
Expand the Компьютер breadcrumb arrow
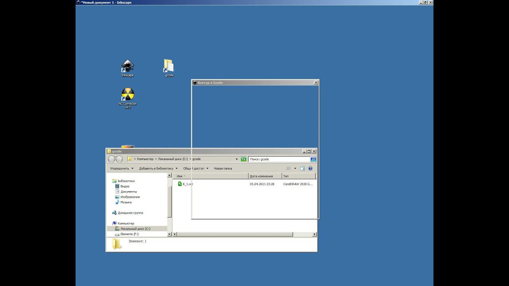point(156,159)
